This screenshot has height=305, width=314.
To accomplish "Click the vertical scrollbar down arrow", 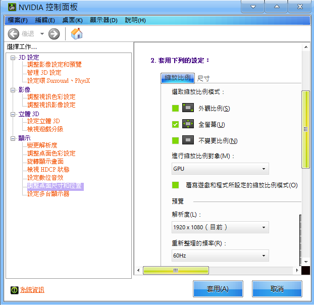I will [306, 262].
